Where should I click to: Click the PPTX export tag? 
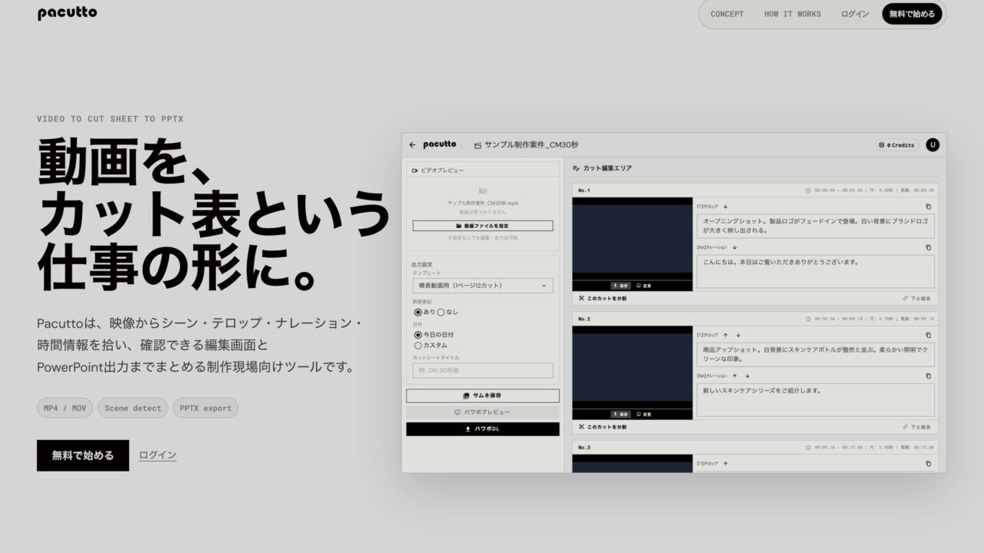205,408
